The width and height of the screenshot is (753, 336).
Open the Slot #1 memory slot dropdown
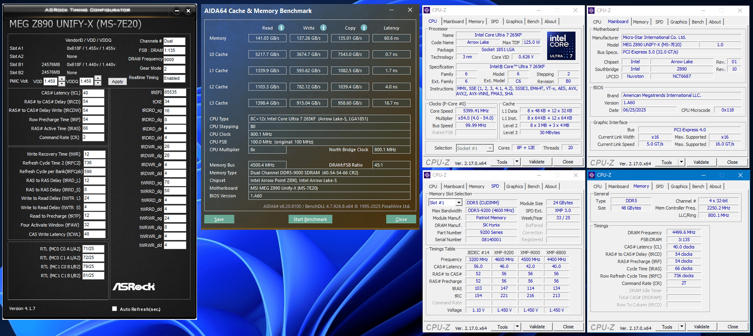(x=459, y=203)
